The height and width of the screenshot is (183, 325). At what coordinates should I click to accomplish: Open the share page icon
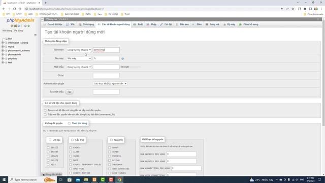pyautogui.click(x=287, y=9)
